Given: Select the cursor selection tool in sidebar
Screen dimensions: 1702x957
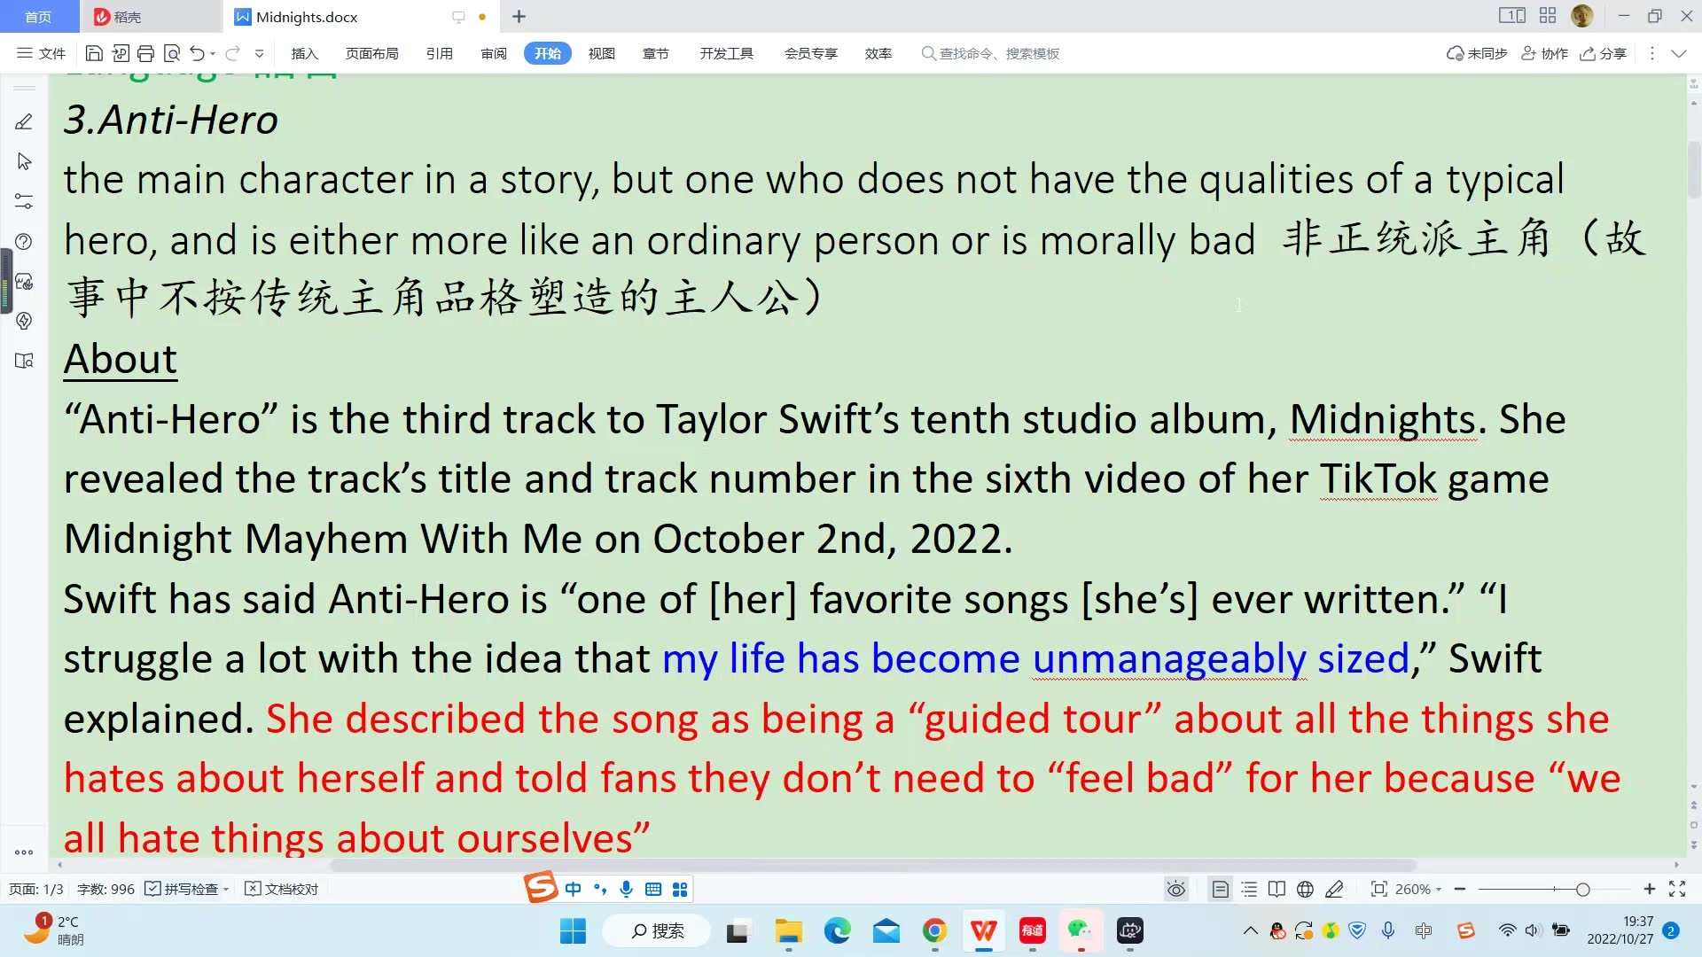Looking at the screenshot, I should click(24, 161).
